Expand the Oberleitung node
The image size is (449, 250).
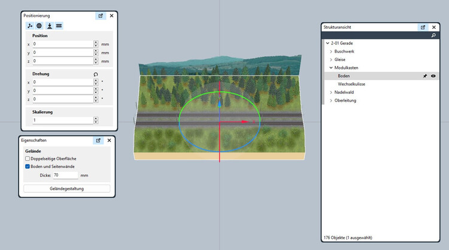(x=331, y=100)
